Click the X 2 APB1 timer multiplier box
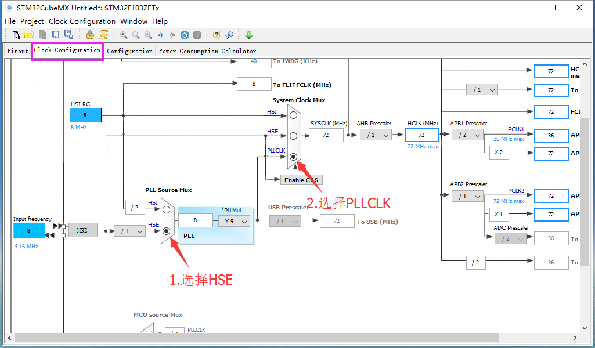The image size is (595, 348). coord(499,153)
